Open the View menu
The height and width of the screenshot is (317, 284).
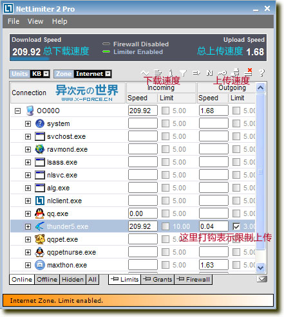[35, 21]
